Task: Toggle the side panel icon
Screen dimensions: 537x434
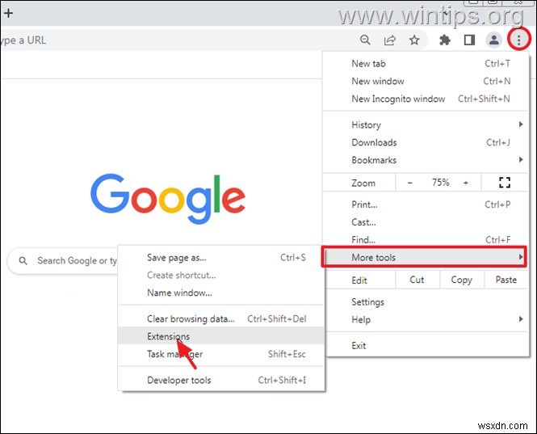Action: point(469,40)
